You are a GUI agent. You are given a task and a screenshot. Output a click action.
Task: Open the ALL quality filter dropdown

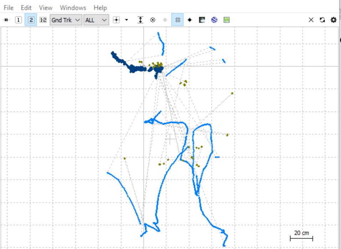(x=96, y=20)
